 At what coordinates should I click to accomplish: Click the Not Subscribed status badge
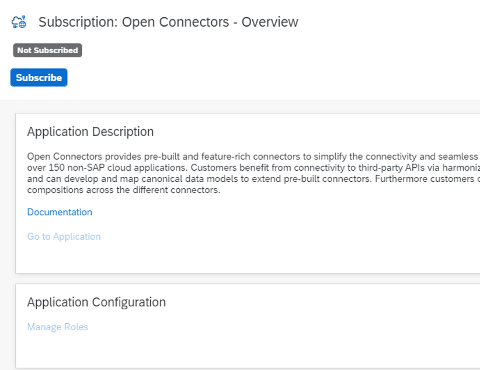[x=47, y=51]
